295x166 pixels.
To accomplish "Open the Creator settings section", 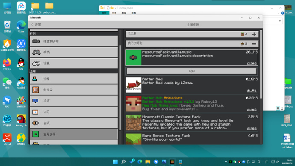I will pyautogui.click(x=74, y=90).
